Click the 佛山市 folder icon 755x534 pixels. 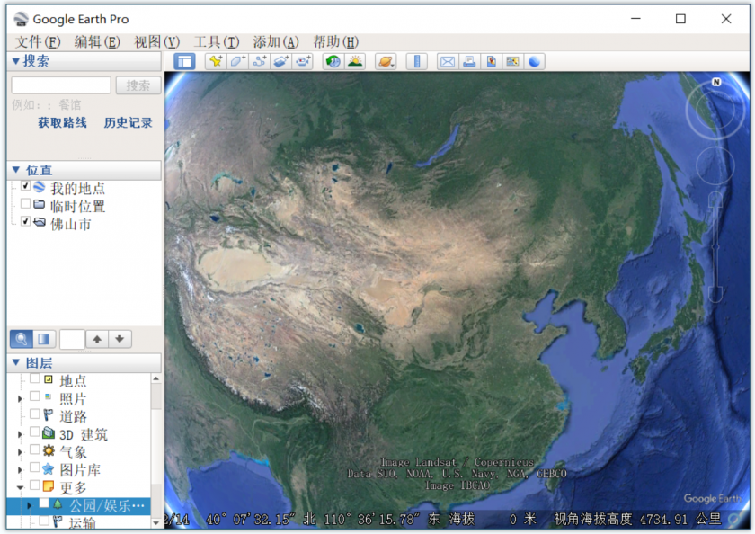click(x=40, y=222)
